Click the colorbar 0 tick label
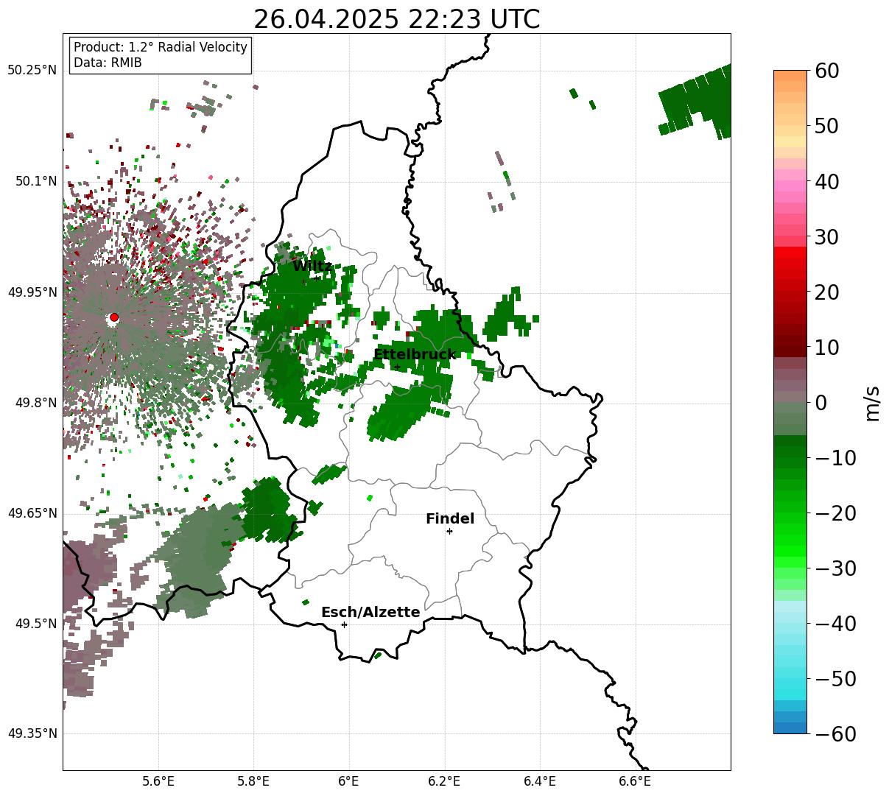 tap(821, 403)
